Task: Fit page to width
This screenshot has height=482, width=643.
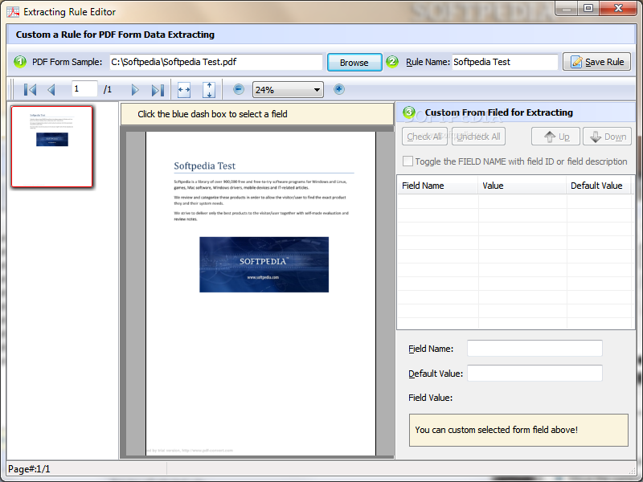Action: click(x=184, y=90)
